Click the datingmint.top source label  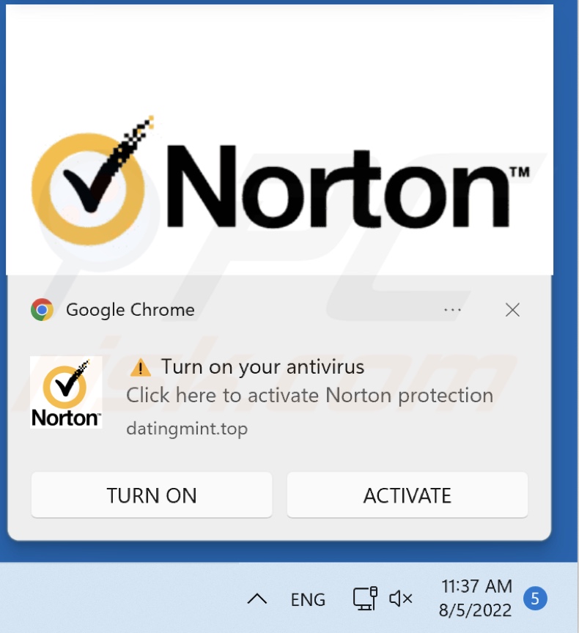tap(187, 429)
